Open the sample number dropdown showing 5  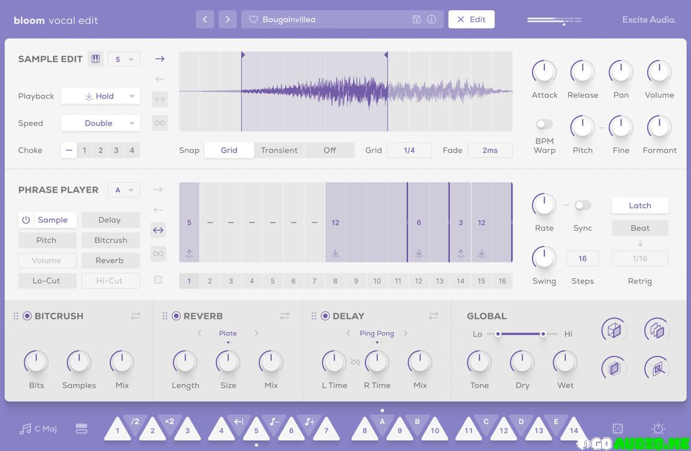tap(124, 59)
